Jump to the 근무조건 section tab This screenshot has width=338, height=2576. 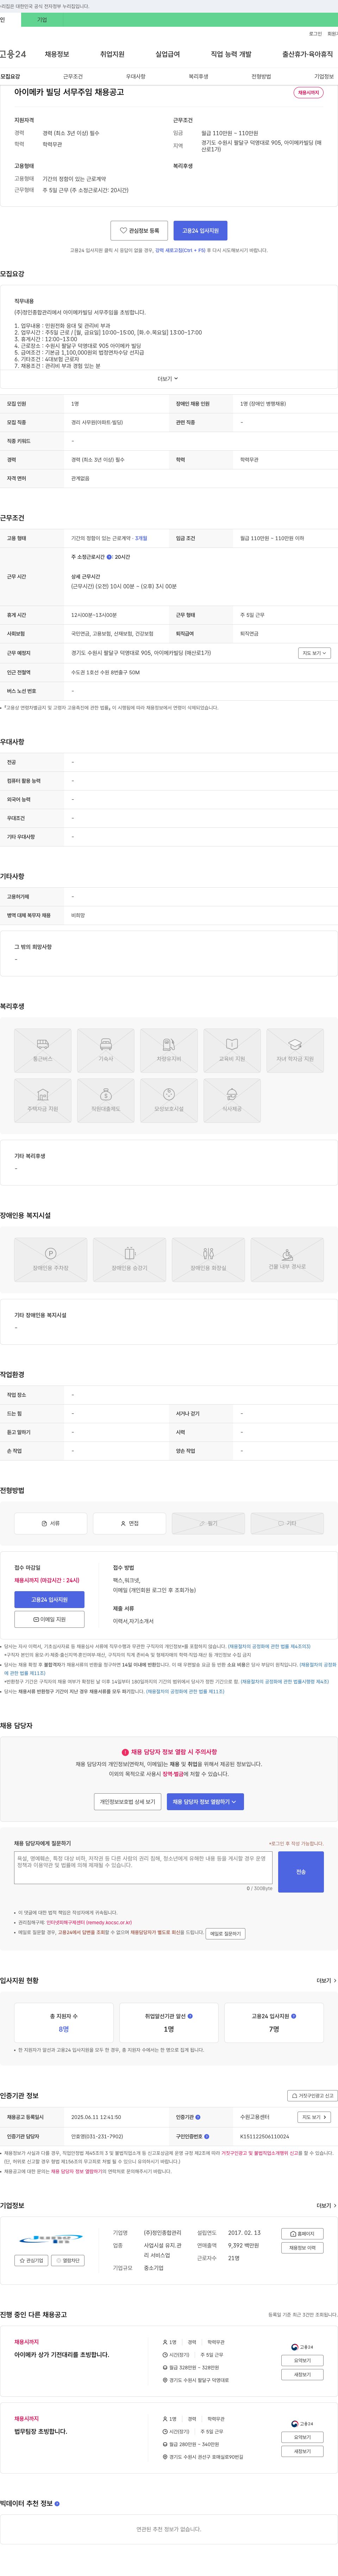[73, 76]
